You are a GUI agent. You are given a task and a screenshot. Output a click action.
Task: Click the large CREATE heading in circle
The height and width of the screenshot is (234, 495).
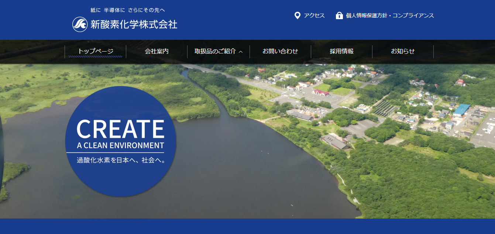point(120,129)
